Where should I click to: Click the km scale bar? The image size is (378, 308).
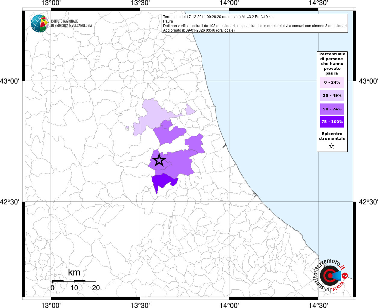pyautogui.click(x=74, y=281)
